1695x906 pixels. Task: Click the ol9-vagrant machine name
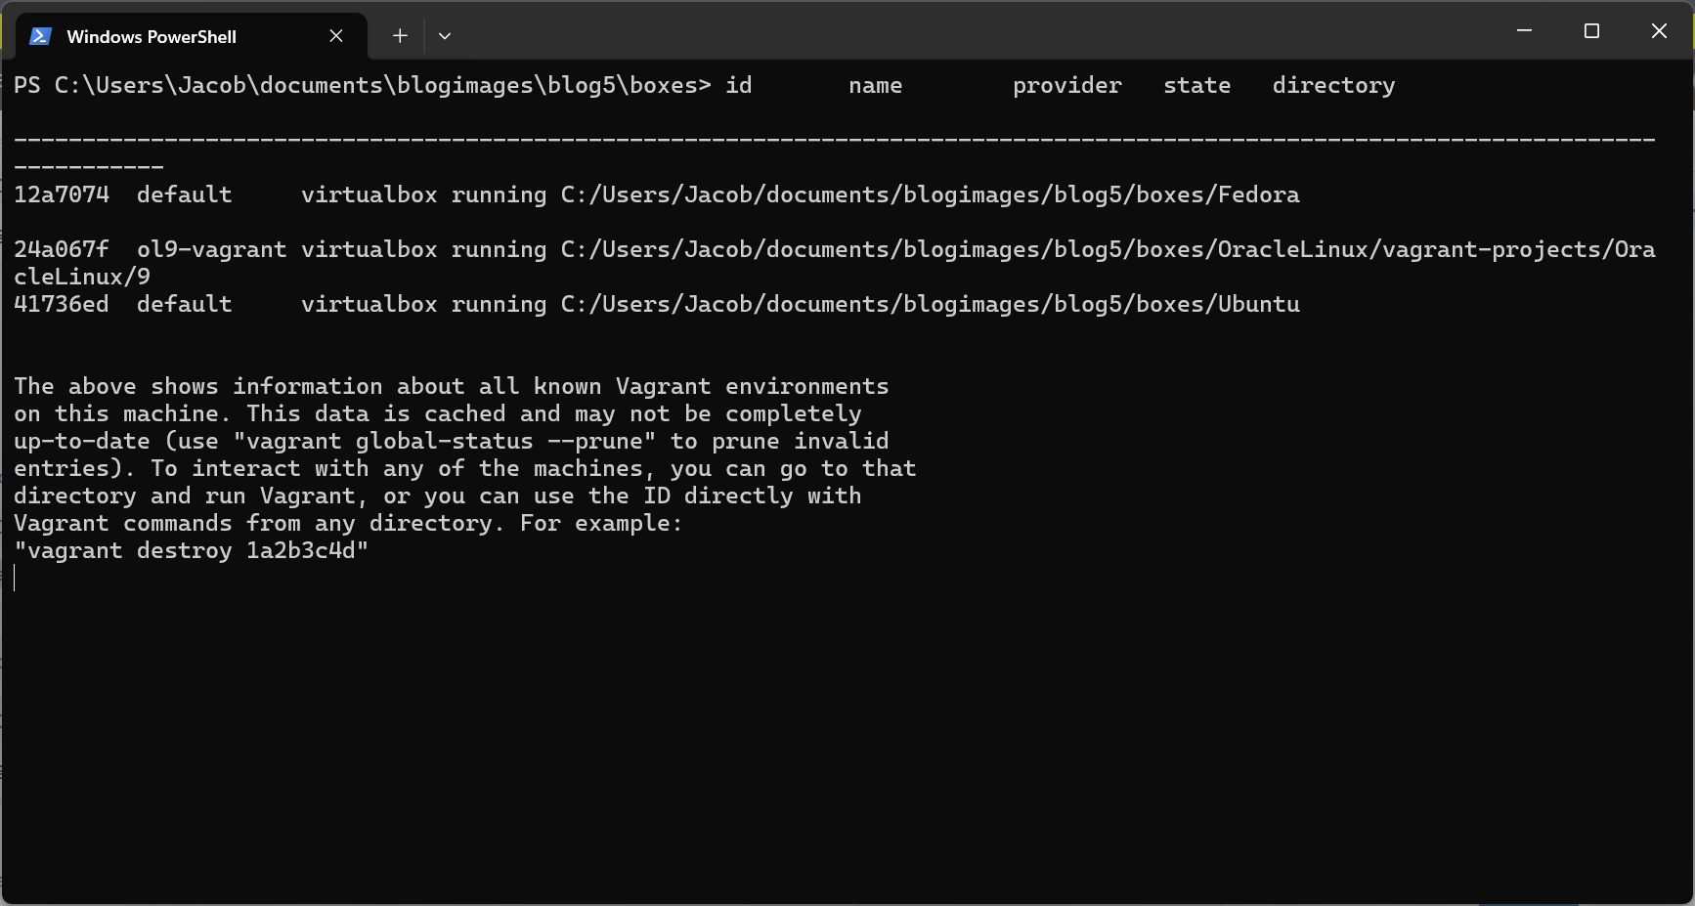tap(211, 249)
